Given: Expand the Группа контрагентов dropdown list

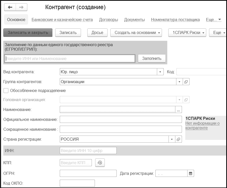Looking at the screenshot, I should 179,82.
